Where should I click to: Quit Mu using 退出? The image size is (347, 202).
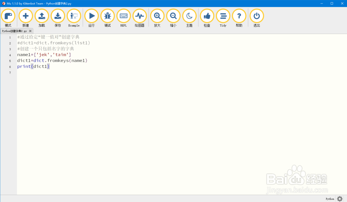256,16
